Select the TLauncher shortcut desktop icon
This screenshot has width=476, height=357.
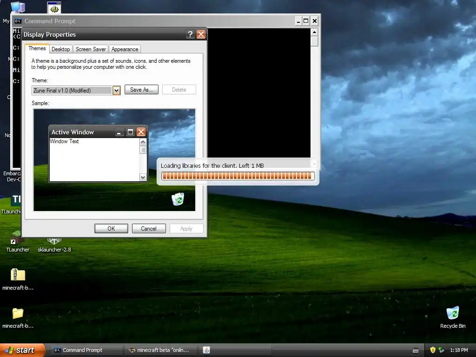click(18, 242)
